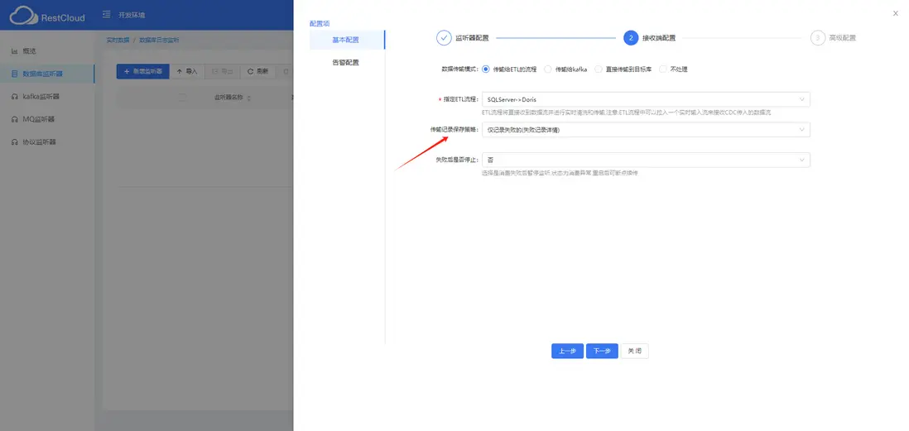Click the ETL流程 helper hint text

click(626, 113)
